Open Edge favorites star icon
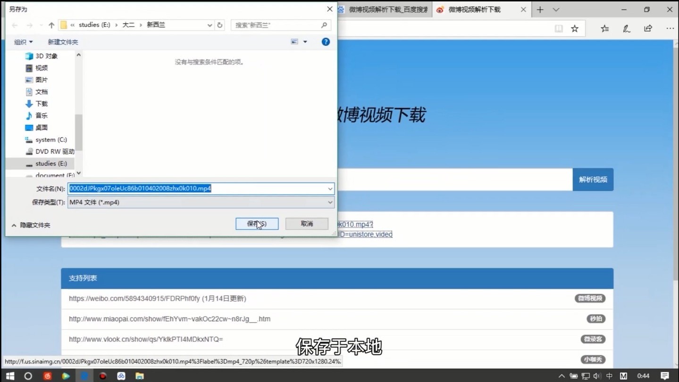The height and width of the screenshot is (382, 679). click(575, 28)
